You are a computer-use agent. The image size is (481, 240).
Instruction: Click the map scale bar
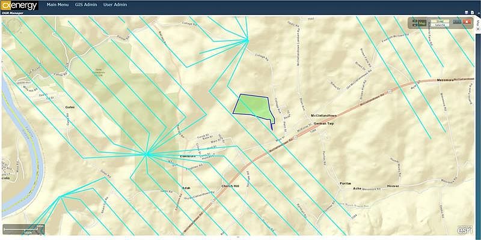(23, 229)
